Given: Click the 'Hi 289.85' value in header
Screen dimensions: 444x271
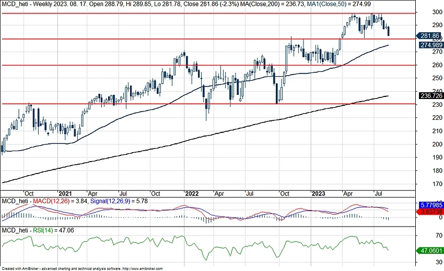Looking at the screenshot, I should tap(139, 4).
